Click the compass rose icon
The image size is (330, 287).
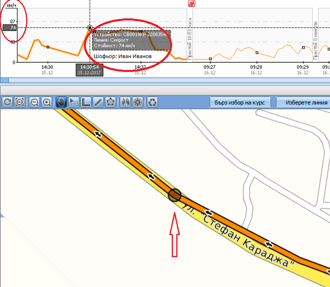click(x=137, y=102)
